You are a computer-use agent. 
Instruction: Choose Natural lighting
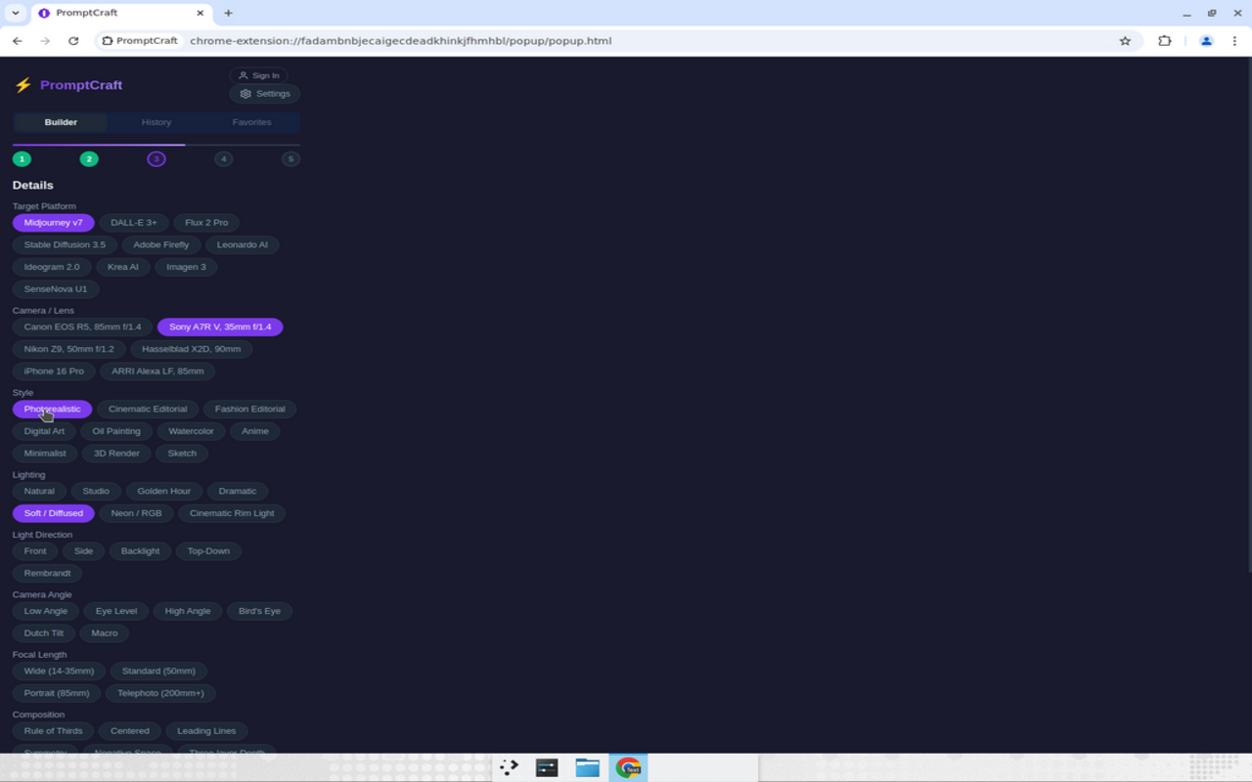[39, 491]
